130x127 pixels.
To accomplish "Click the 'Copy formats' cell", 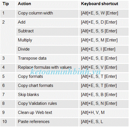I will coord(47,77).
